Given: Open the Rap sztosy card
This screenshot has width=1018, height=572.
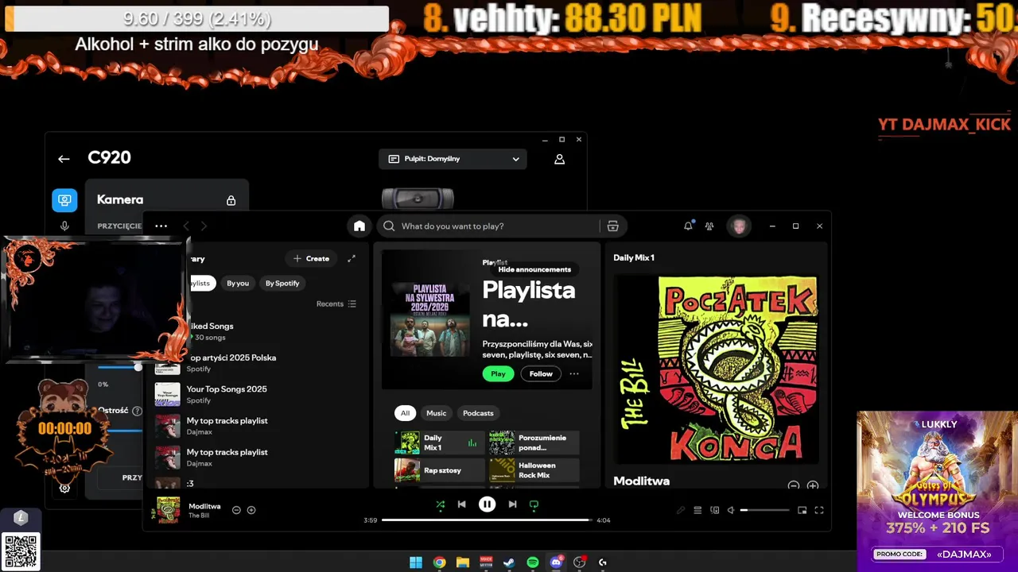Looking at the screenshot, I should pyautogui.click(x=439, y=470).
